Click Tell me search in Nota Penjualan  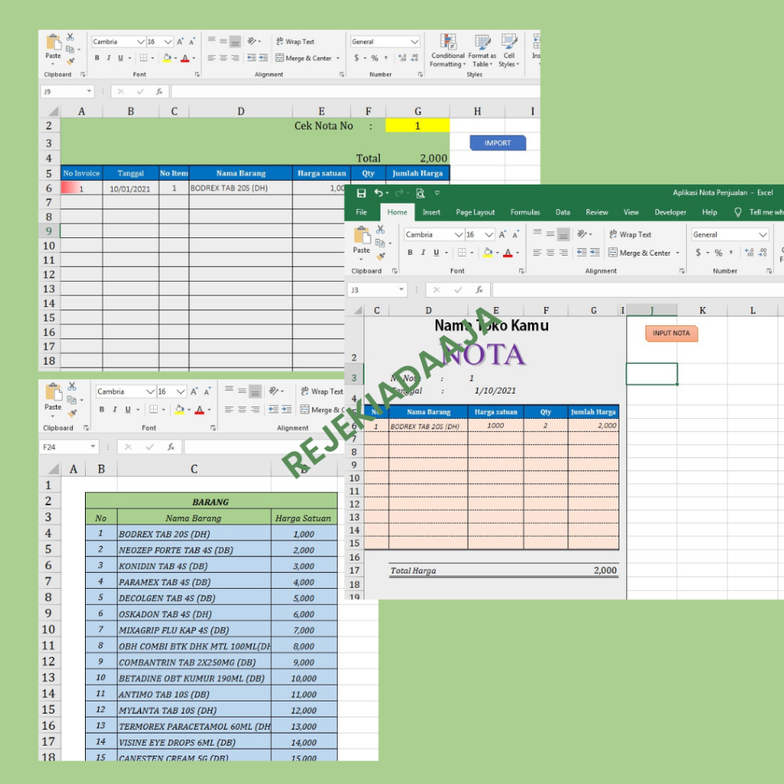[x=760, y=212]
